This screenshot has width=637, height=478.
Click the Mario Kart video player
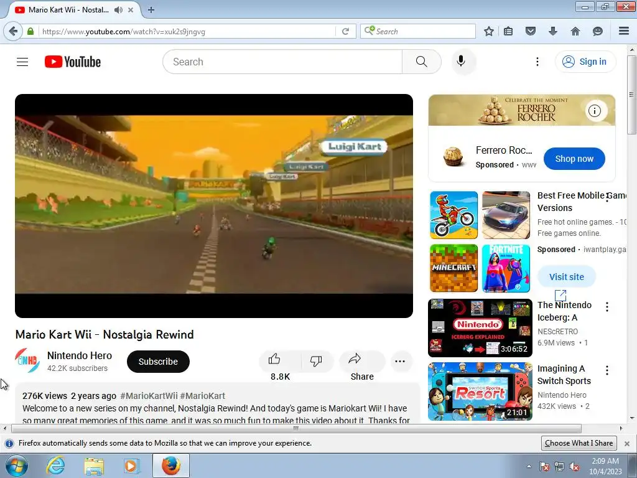tap(214, 205)
